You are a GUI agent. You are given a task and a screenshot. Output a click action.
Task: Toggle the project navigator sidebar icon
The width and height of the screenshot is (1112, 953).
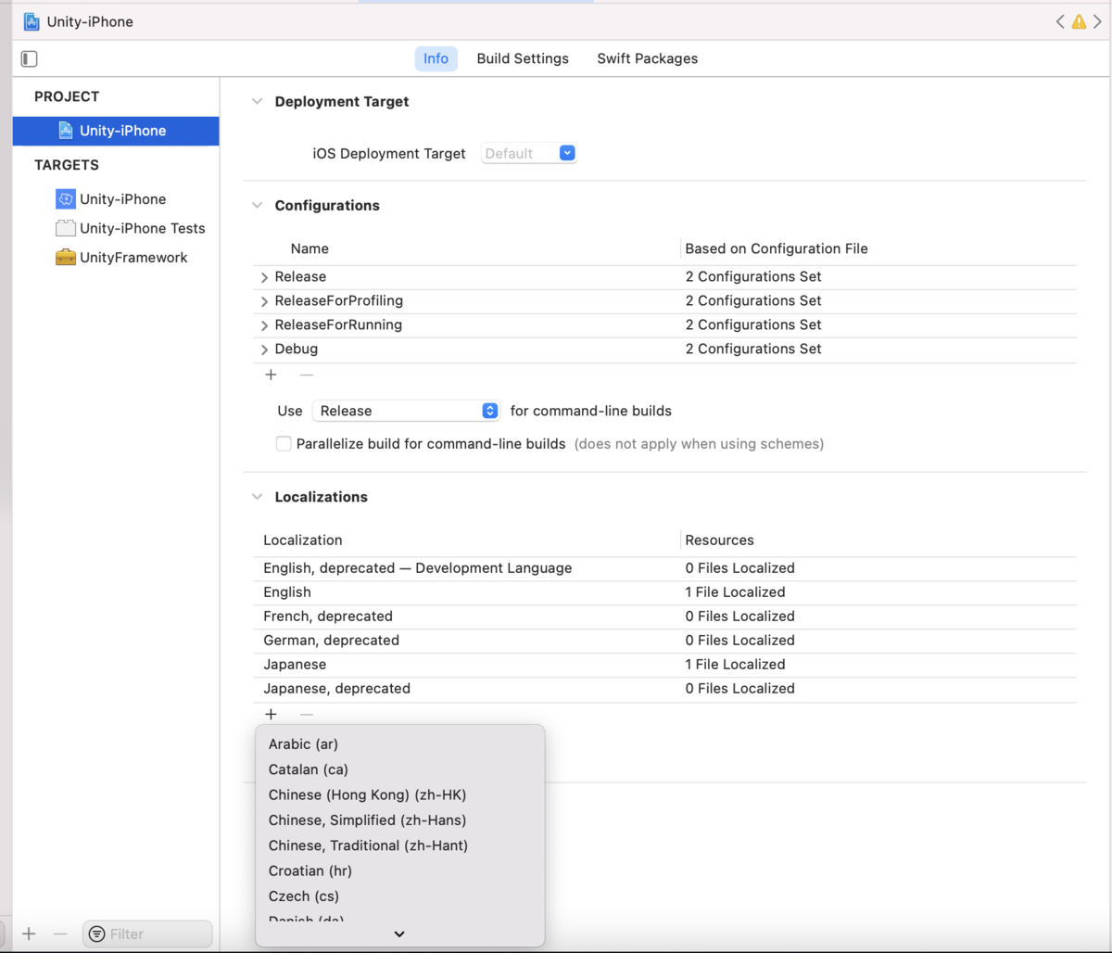[29, 58]
